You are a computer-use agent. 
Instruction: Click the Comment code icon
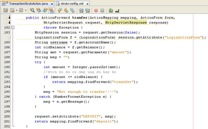point(111,10)
